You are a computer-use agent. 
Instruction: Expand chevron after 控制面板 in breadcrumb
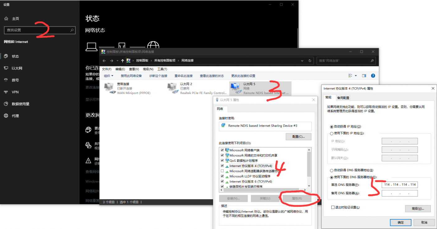point(151,61)
